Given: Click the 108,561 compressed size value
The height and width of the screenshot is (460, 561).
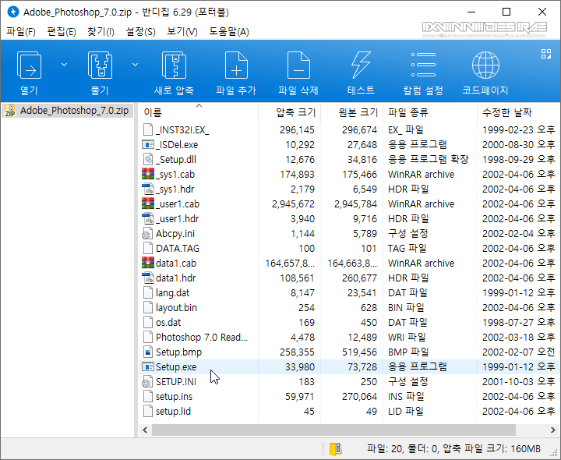Looking at the screenshot, I should [297, 278].
